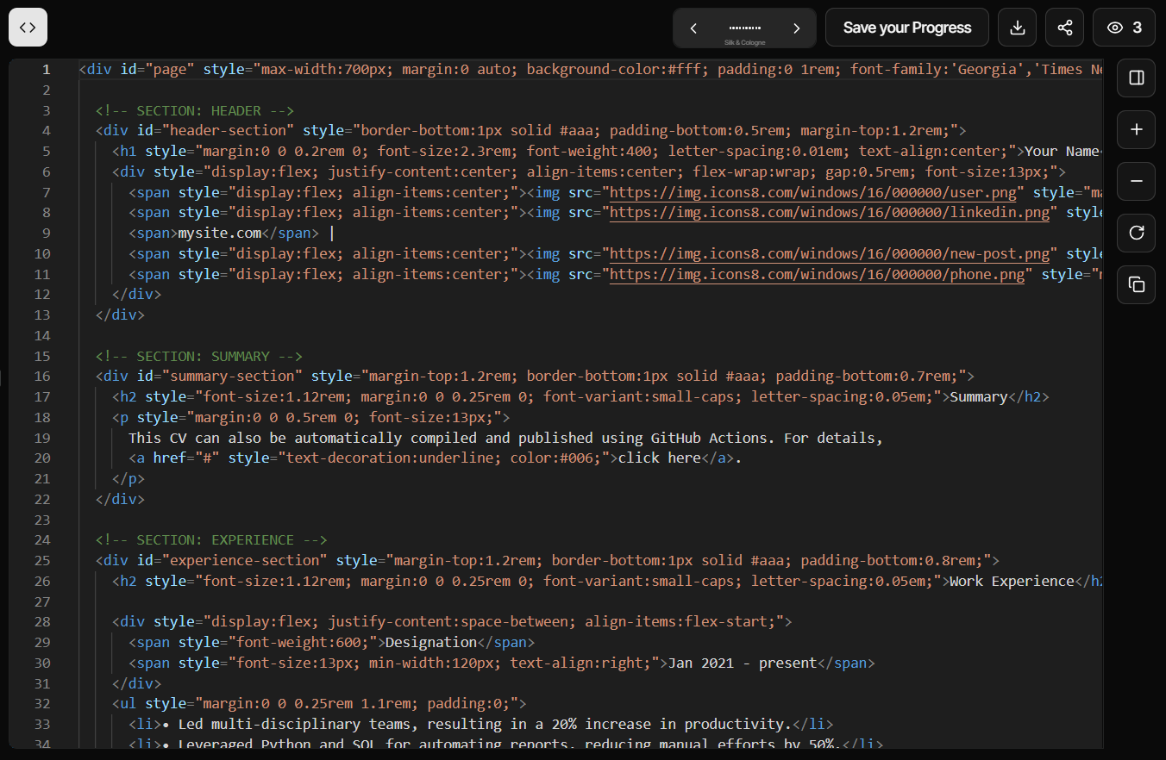
Task: Click the copy code icon
Action: [x=1136, y=284]
